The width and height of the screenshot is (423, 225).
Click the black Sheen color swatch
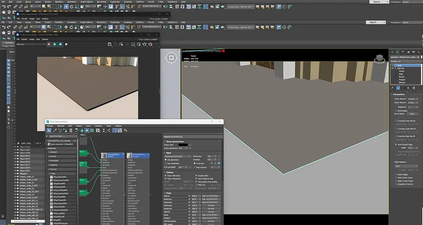[x=183, y=145]
